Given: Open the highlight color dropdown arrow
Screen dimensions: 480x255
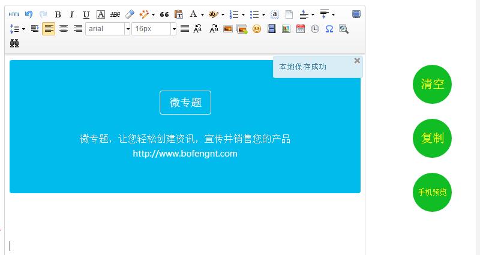Looking at the screenshot, I should (223, 14).
